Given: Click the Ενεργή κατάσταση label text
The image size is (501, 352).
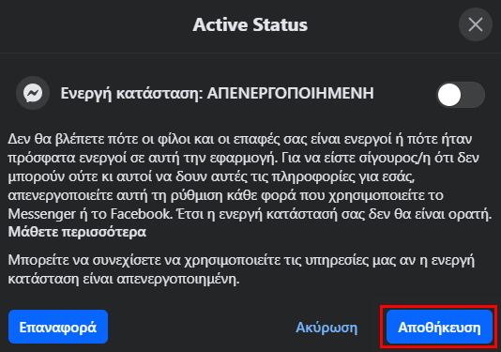Looking at the screenshot, I should tap(132, 94).
